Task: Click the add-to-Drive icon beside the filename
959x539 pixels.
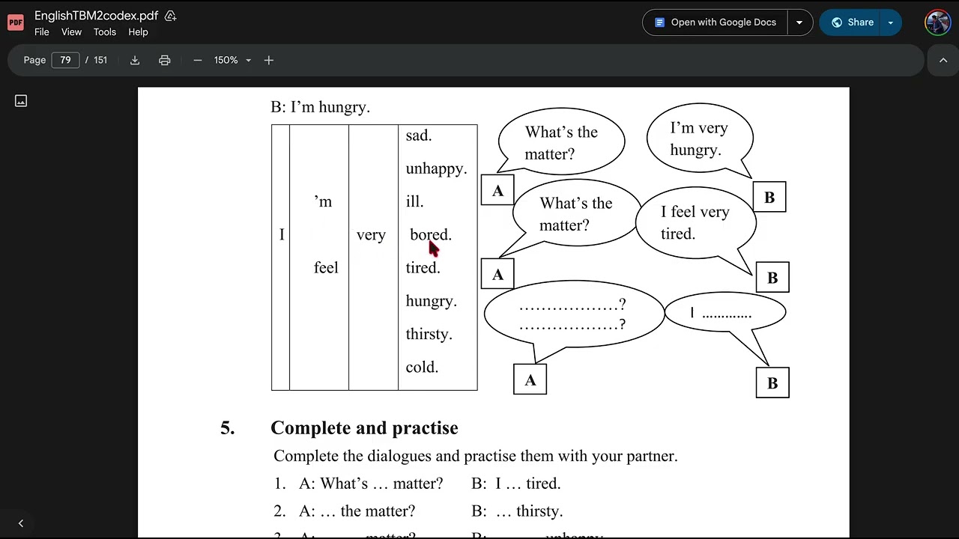Action: [171, 16]
